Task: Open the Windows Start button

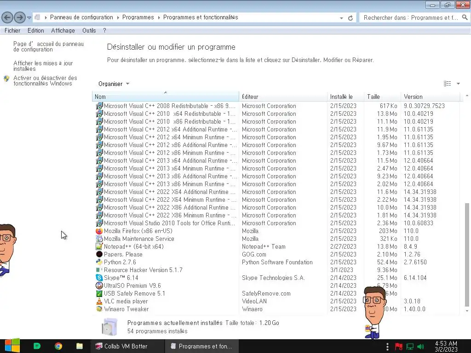Action: (12, 346)
